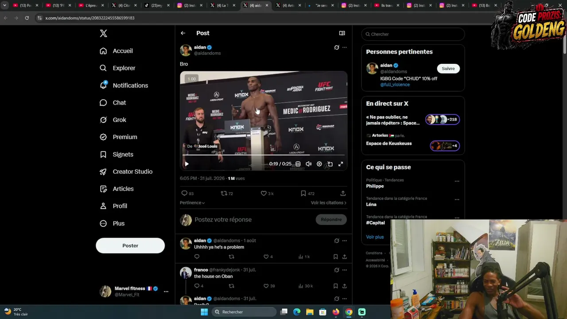Follow aidan with the Suivre button
Viewport: 567px width, 319px height.
448,69
